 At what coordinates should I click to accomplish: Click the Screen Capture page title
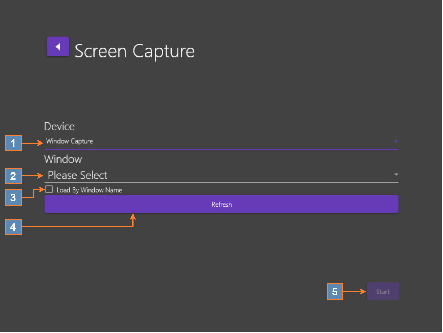coord(135,51)
